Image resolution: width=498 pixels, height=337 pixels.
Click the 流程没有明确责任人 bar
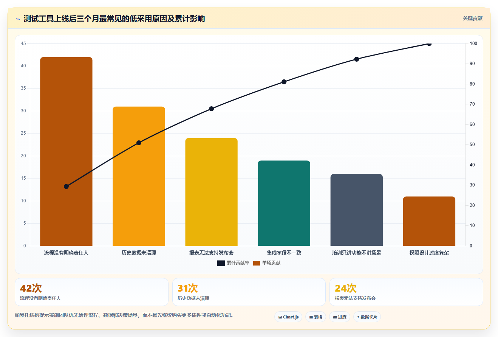click(66, 151)
